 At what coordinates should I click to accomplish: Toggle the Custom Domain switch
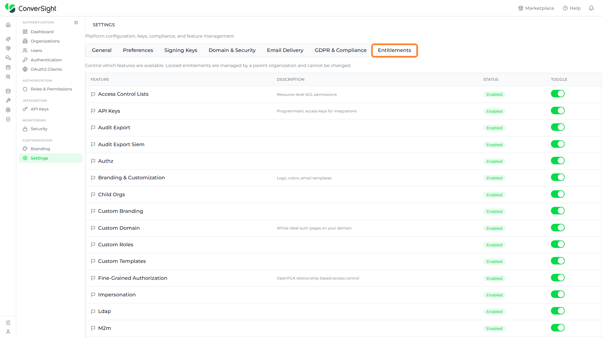click(x=558, y=228)
